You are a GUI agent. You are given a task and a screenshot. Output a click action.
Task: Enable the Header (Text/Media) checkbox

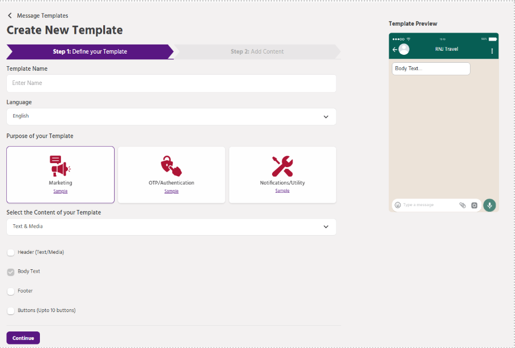click(11, 252)
